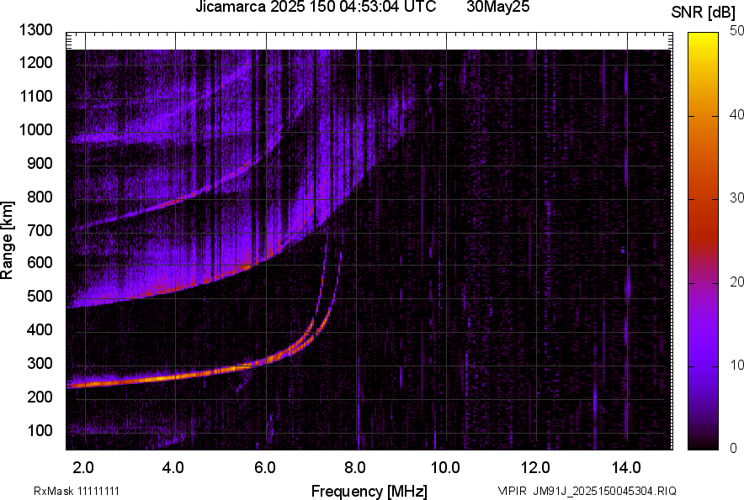744x500 pixels.
Task: Click the frequency tick label '8.0'
Action: (355, 468)
